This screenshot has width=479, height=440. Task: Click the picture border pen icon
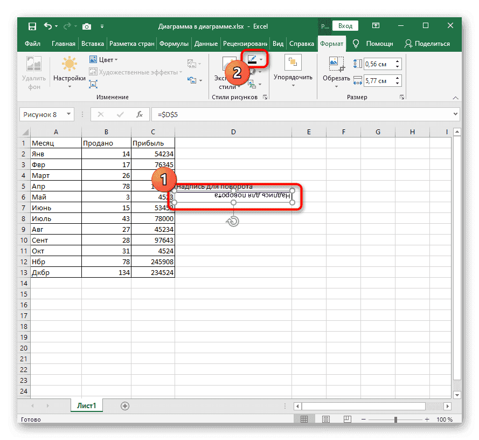click(252, 59)
